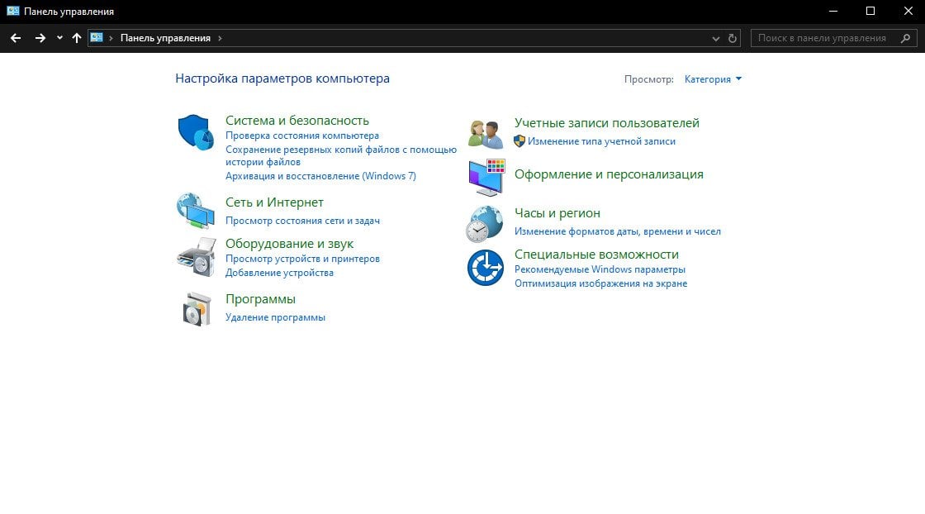This screenshot has width=925, height=514.
Task: Click the Настройка параметров компьютера heading
Action: [282, 79]
